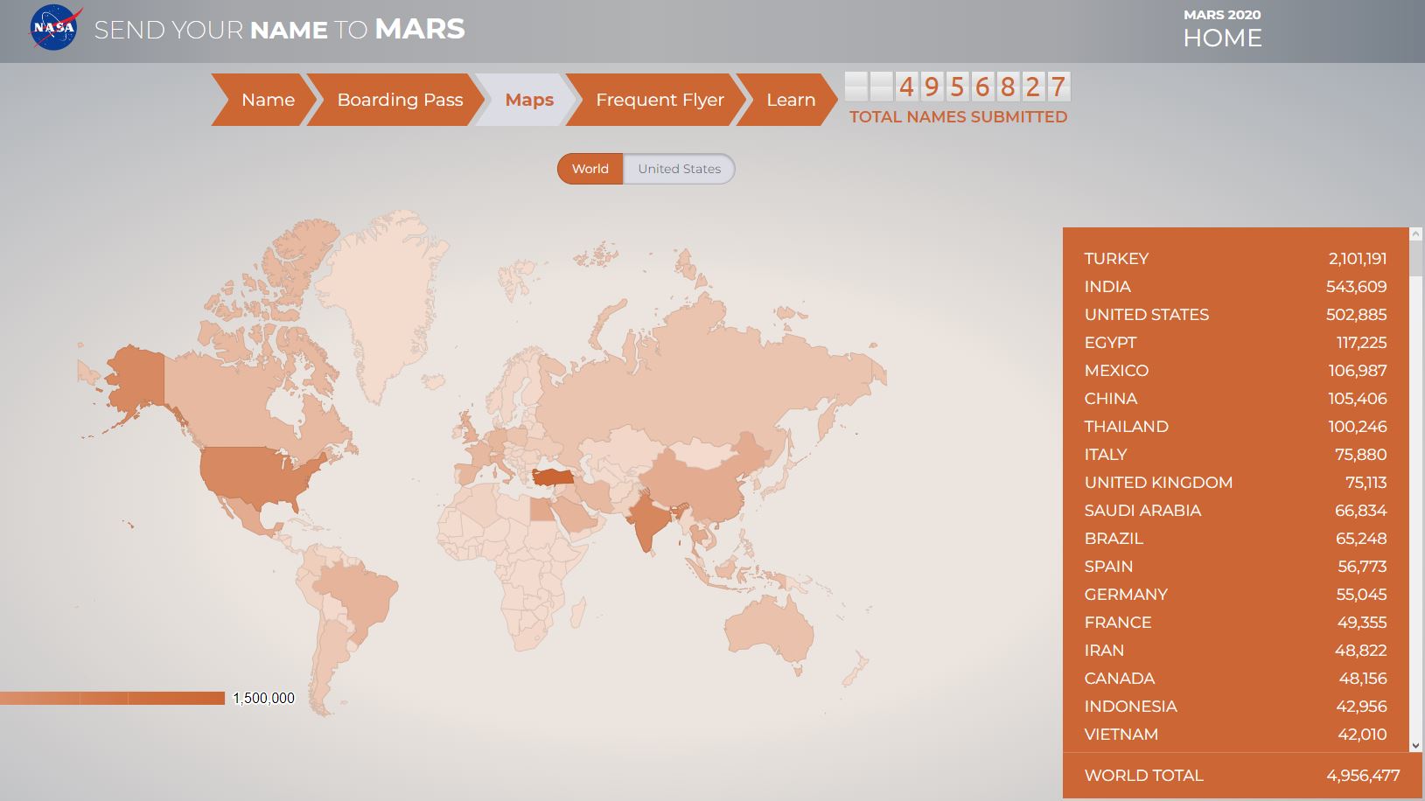Select Brazil on the world map
The height and width of the screenshot is (801, 1425).
click(x=360, y=597)
